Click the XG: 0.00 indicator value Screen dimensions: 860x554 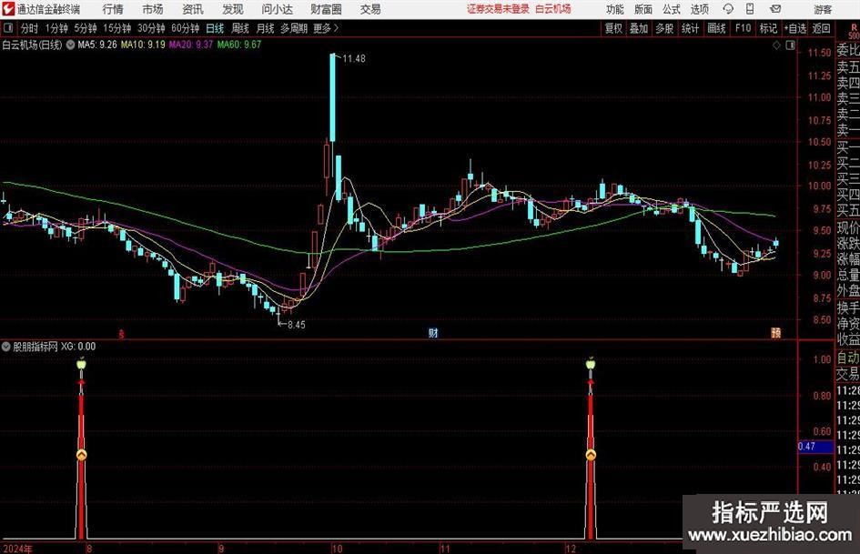click(78, 347)
